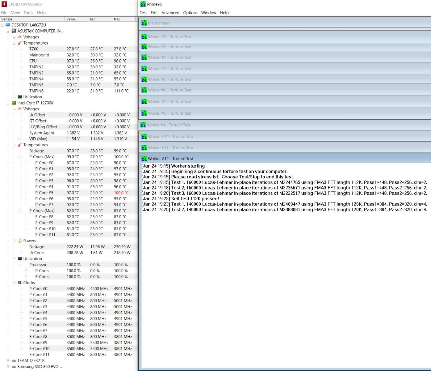
Task: Expand the P-Cores utilization entry
Action: (26, 271)
